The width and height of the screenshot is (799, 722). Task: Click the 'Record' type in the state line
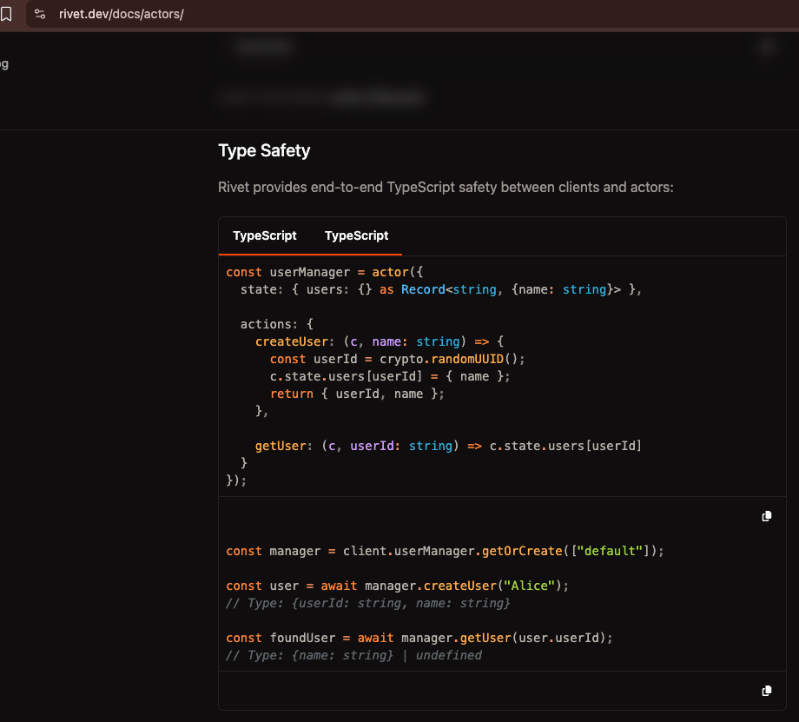tap(422, 289)
